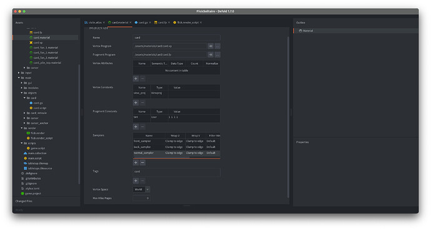This screenshot has width=431, height=229.
Task: Expand the cursor_anchor folder
Action: pyautogui.click(x=24, y=123)
